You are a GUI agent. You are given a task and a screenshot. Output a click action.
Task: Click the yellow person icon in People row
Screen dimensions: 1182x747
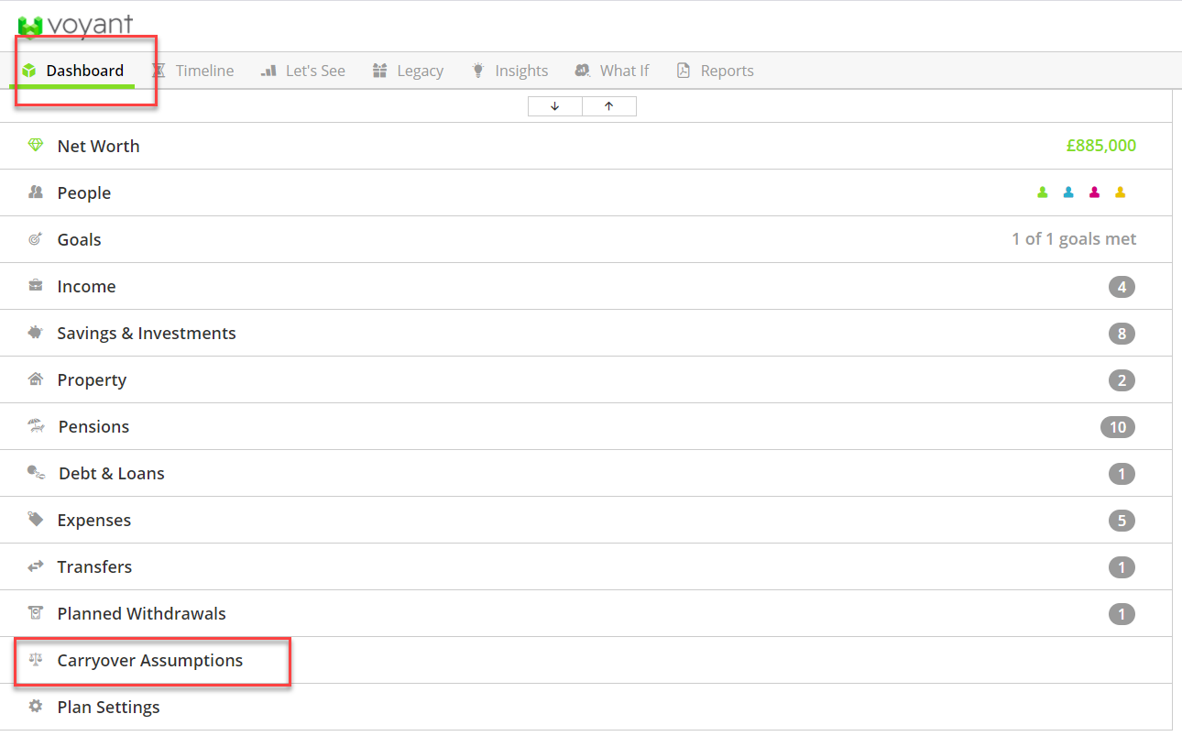tap(1120, 192)
